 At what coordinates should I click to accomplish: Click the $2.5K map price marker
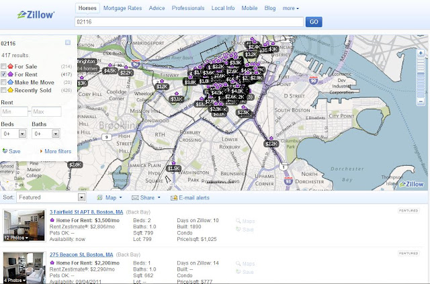coord(243,112)
